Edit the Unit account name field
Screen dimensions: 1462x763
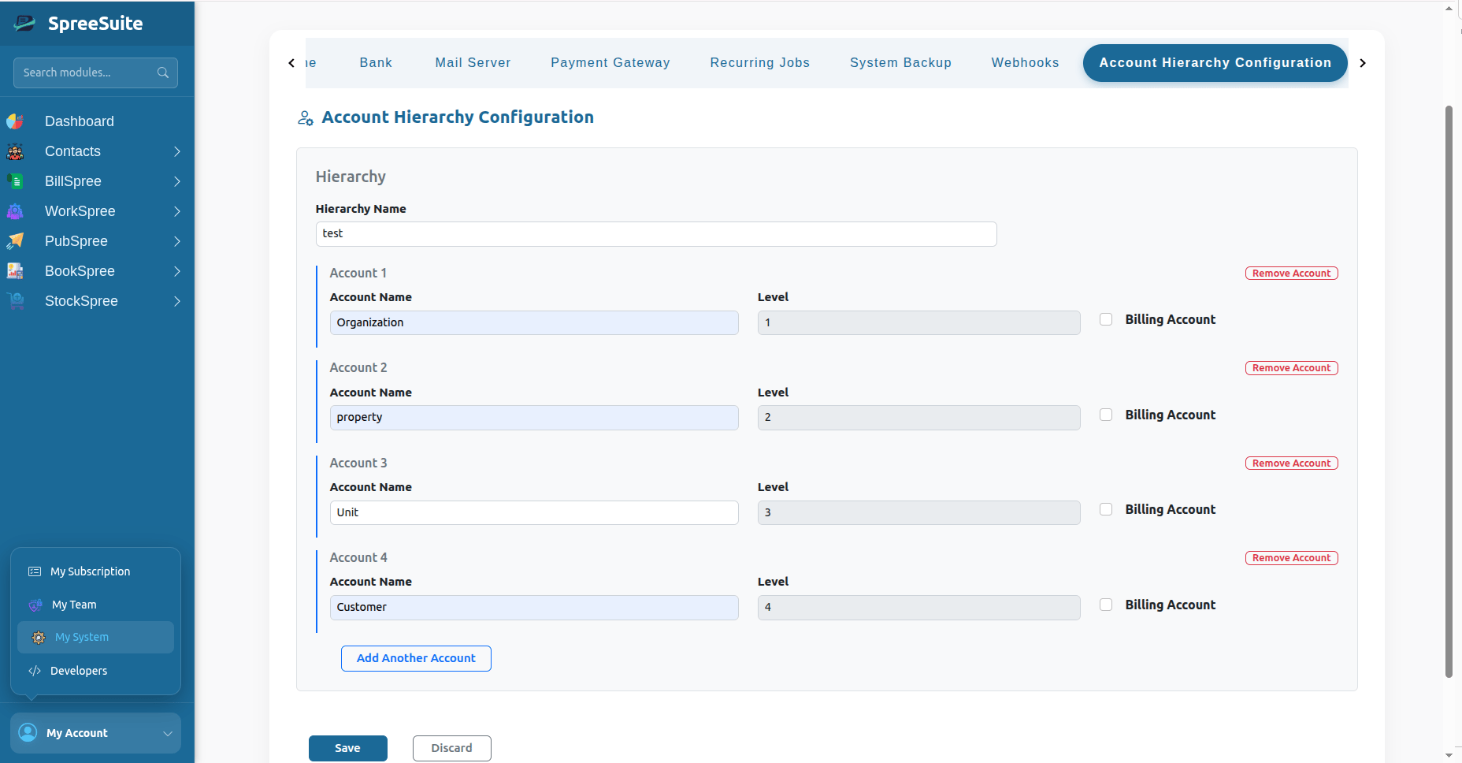tap(534, 512)
